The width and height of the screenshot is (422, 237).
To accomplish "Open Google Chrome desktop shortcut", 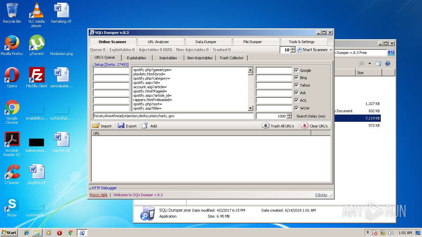I will [12, 112].
